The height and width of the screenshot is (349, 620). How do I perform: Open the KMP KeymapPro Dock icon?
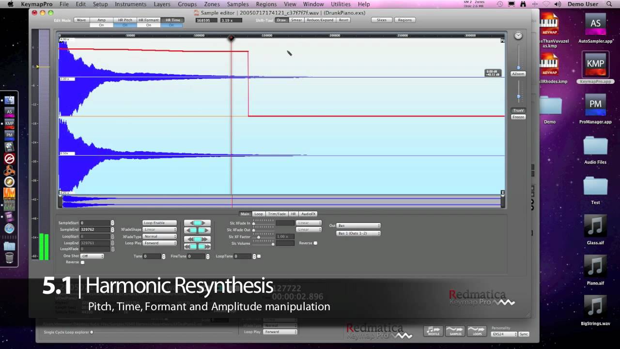pyautogui.click(x=9, y=124)
